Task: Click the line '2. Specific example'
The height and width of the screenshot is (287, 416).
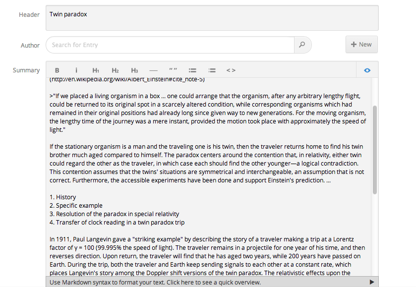Action: (x=76, y=206)
